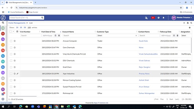The image size is (194, 109).
Task: Focus the Account Name search field
Action: (80, 36)
